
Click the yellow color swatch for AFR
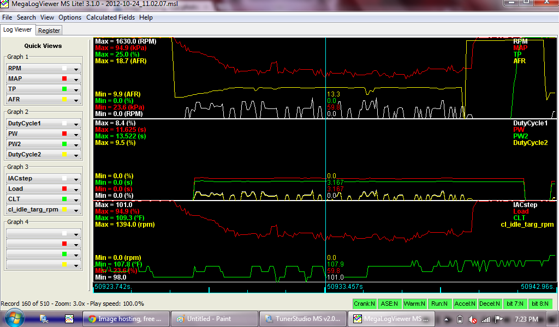64,99
